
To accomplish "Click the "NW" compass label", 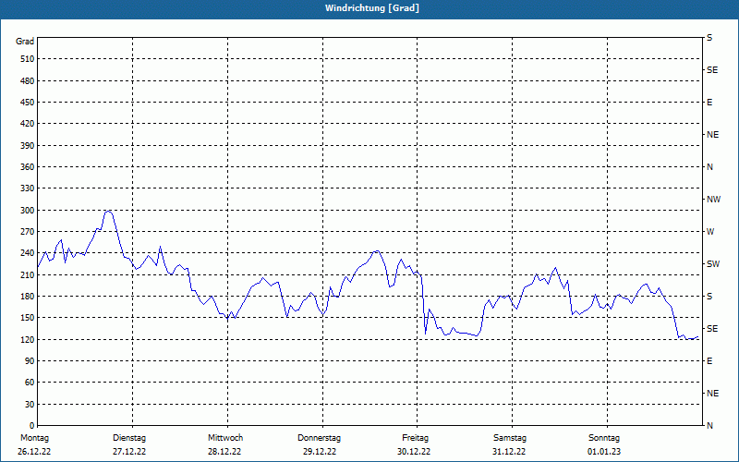I will [713, 200].
